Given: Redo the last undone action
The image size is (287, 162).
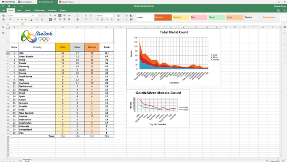Looking at the screenshot, I should tap(21, 6).
